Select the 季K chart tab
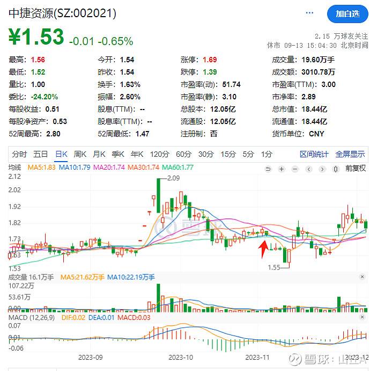377x371 pixels. pos(118,154)
